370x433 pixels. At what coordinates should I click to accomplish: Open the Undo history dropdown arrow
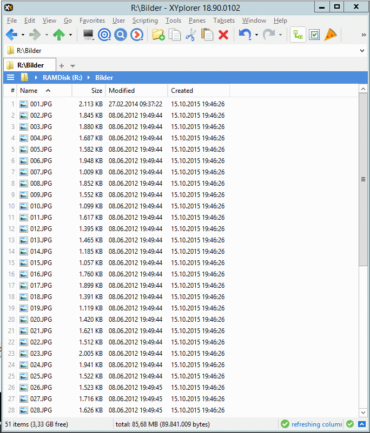point(256,35)
